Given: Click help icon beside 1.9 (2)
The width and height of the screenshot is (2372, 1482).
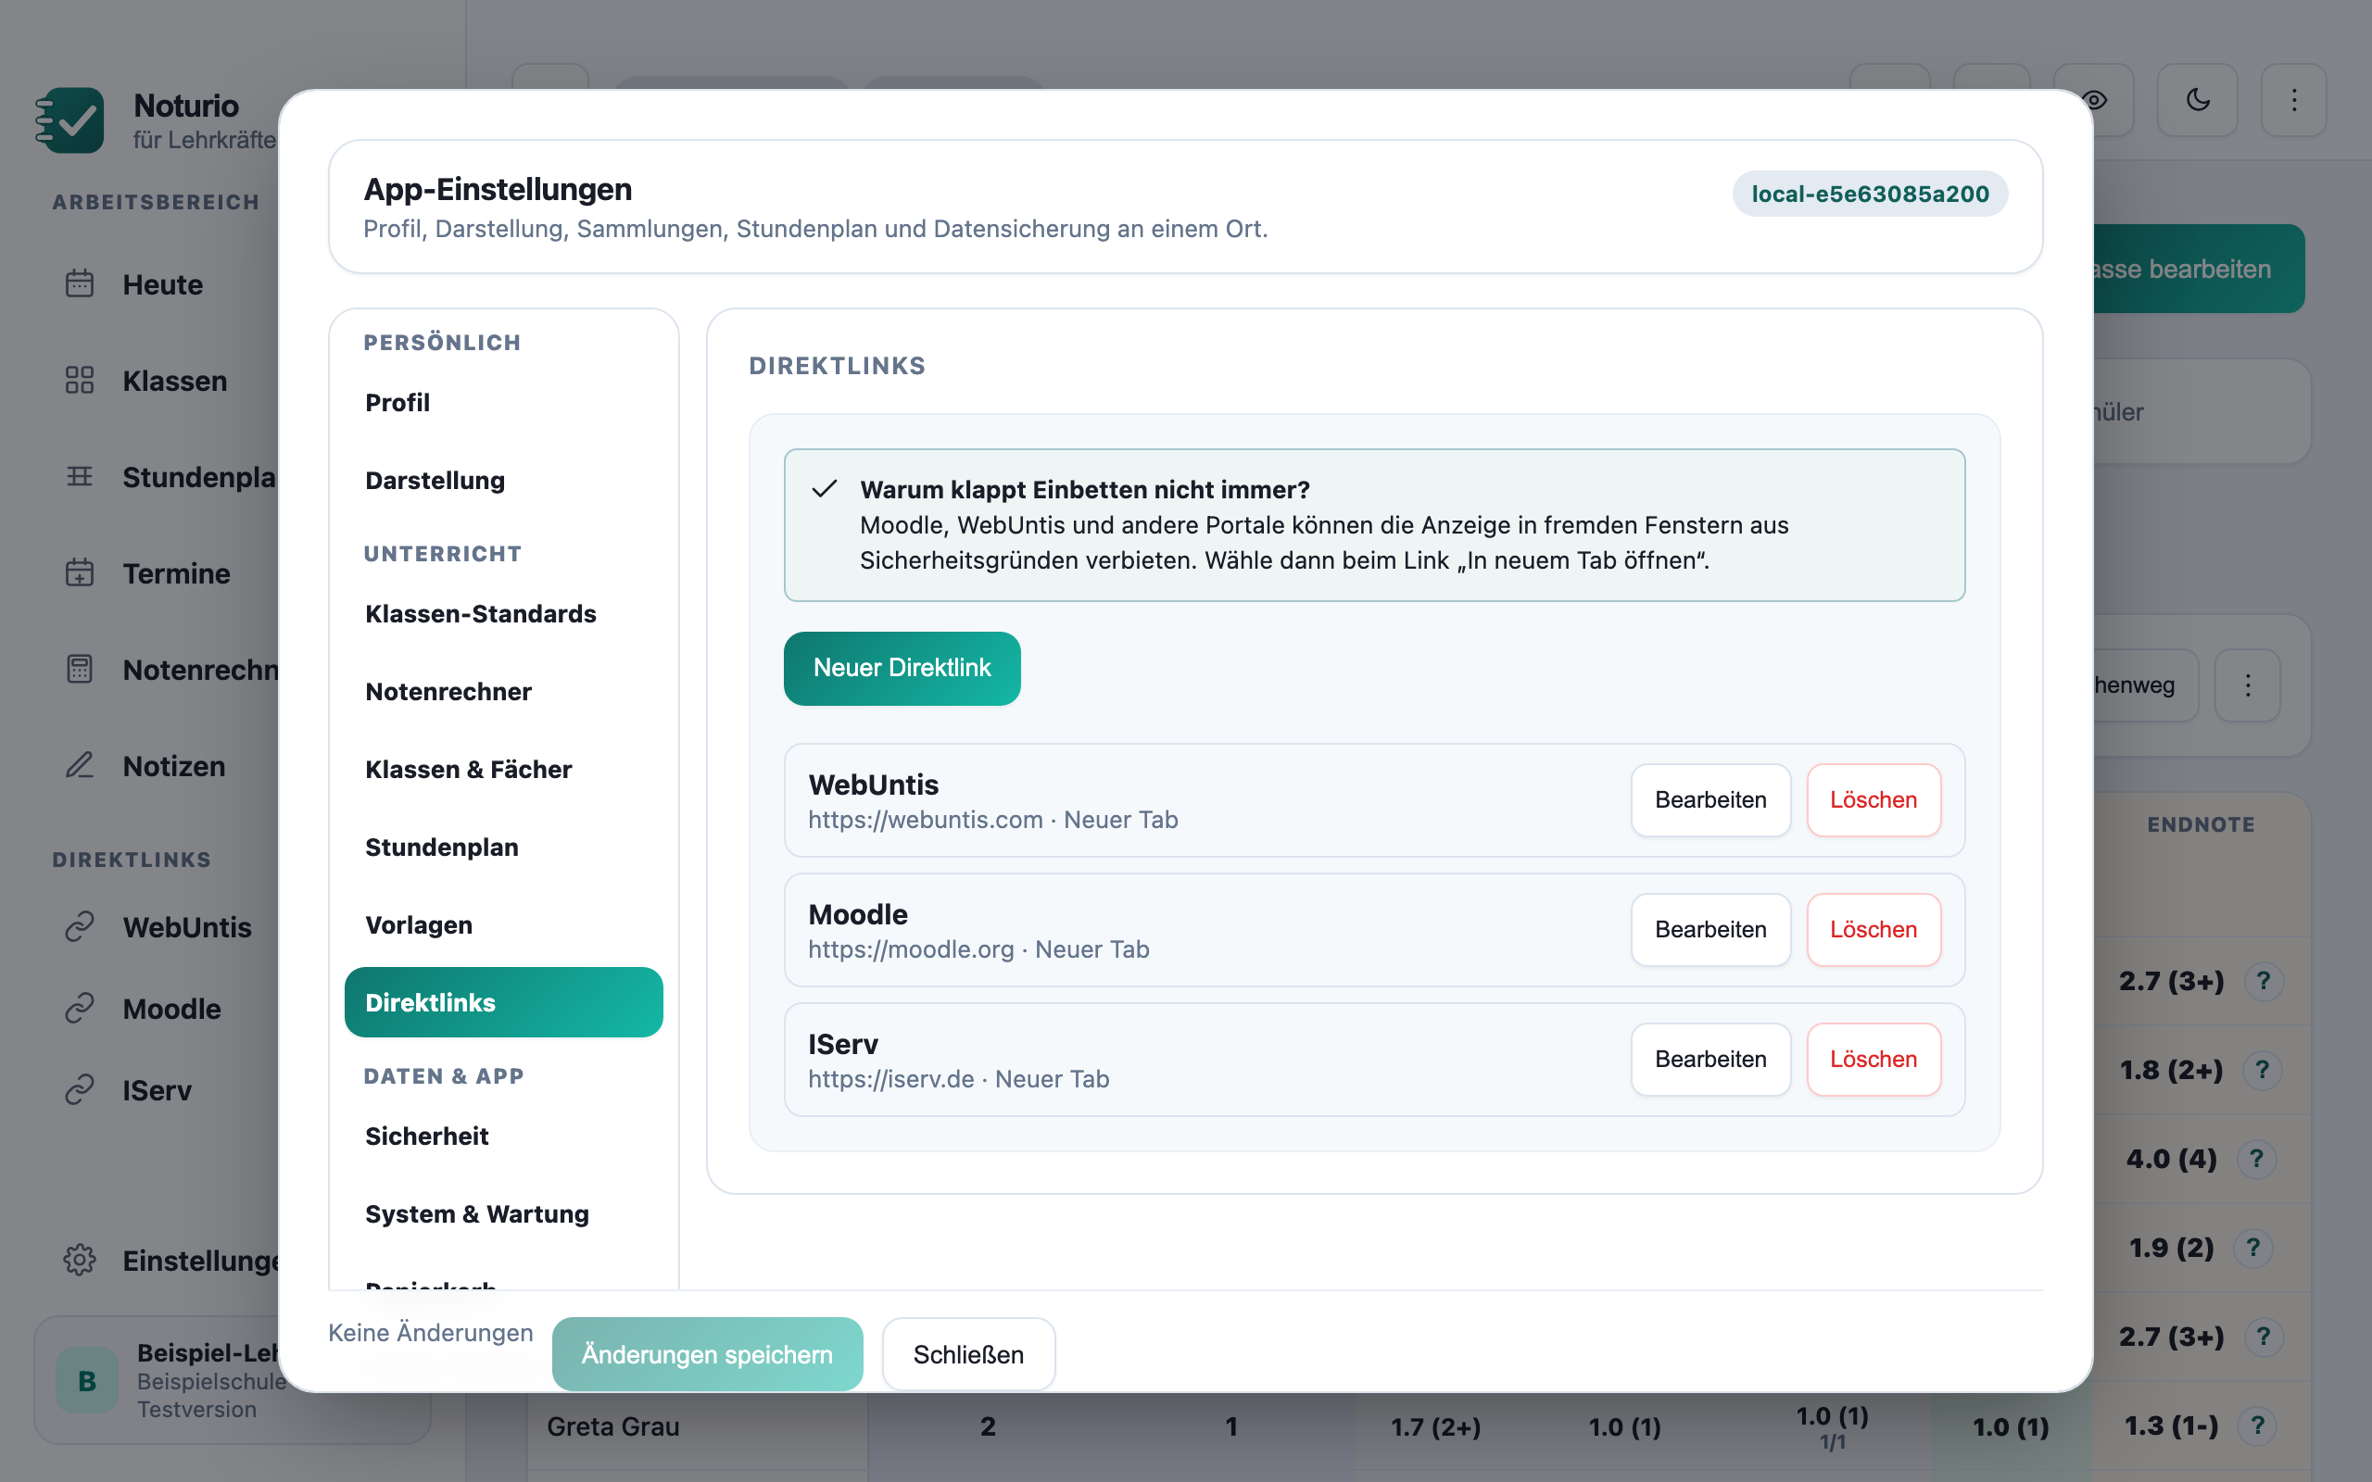Looking at the screenshot, I should point(2253,1248).
